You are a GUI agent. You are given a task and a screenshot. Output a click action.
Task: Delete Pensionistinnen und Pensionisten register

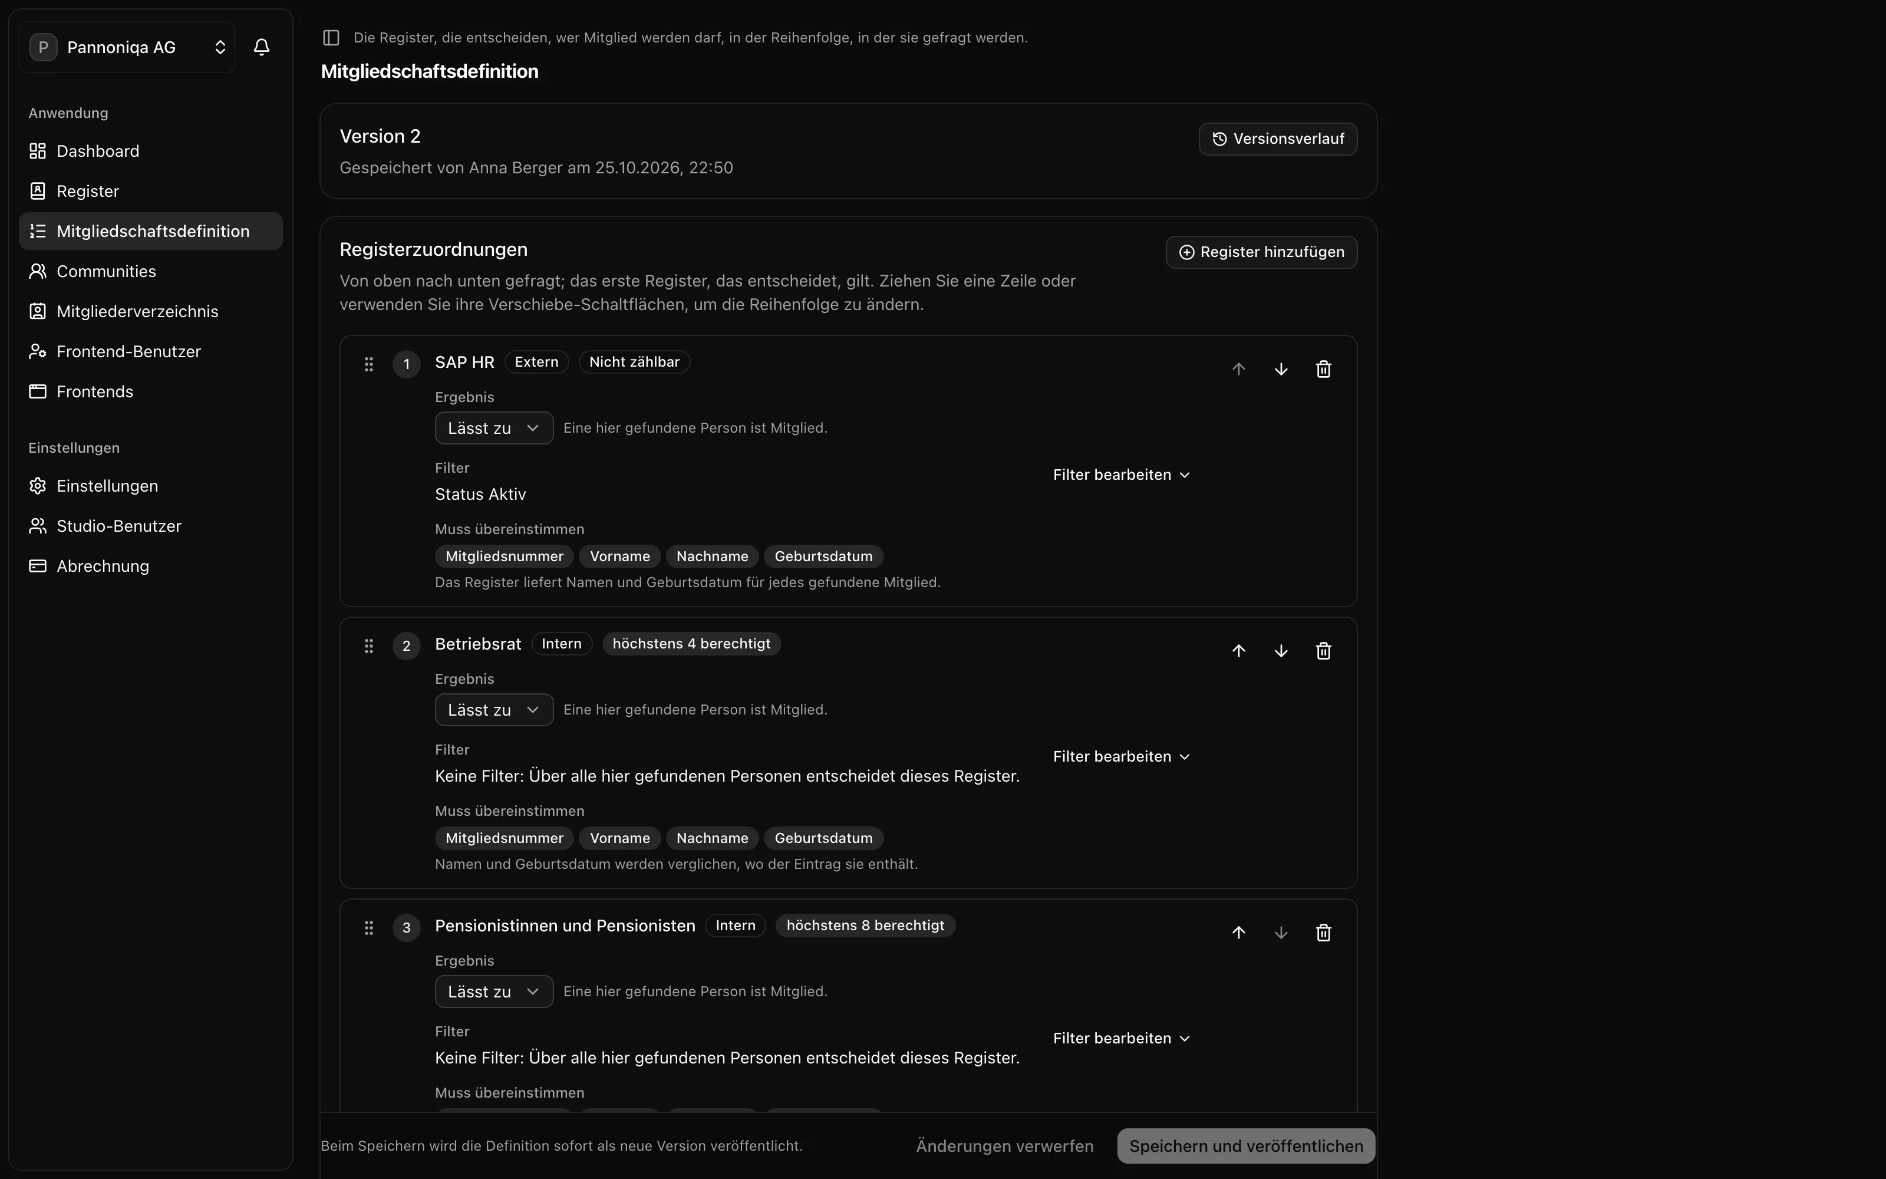click(x=1323, y=933)
